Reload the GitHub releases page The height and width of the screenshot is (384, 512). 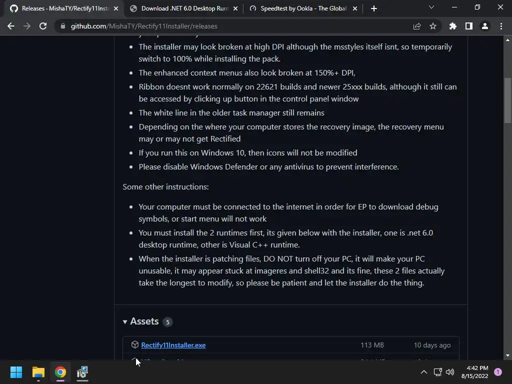43,26
